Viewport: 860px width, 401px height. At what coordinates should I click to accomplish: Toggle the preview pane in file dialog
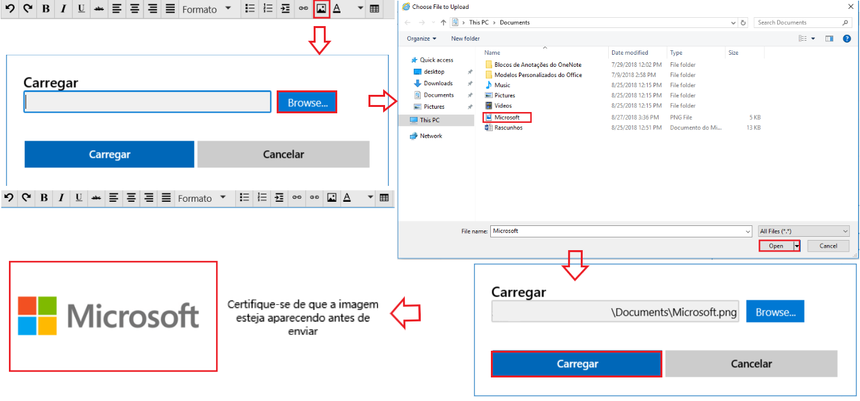[829, 39]
